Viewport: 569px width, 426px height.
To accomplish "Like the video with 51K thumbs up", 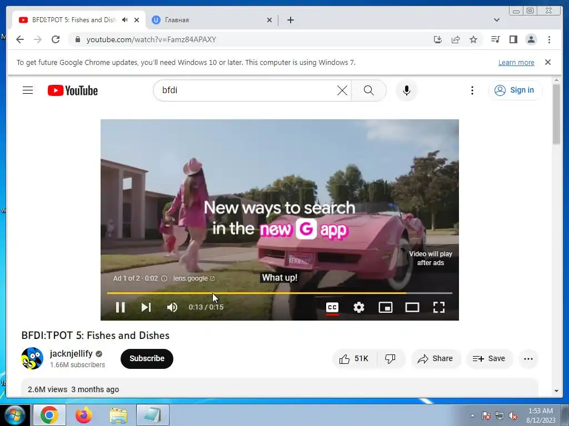I will click(354, 359).
